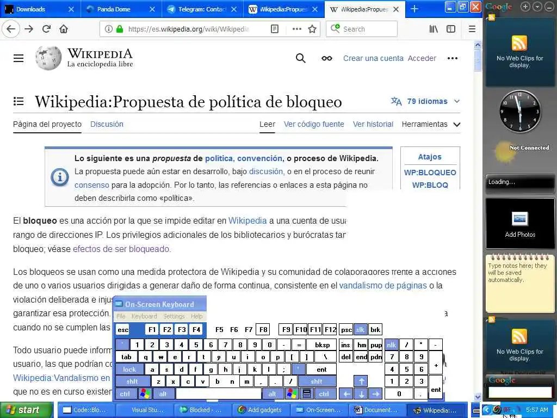This screenshot has height=418, width=557.
Task: Go back with the browser back arrow
Action: pos(11,29)
